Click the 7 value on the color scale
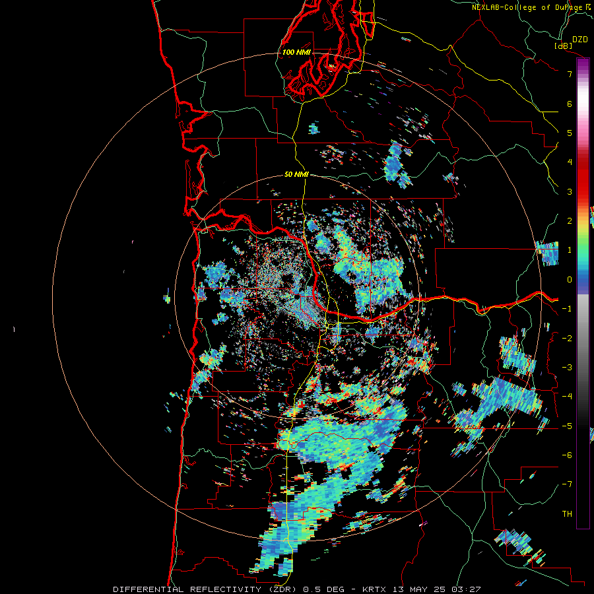The width and height of the screenshot is (594, 594). coord(570,74)
